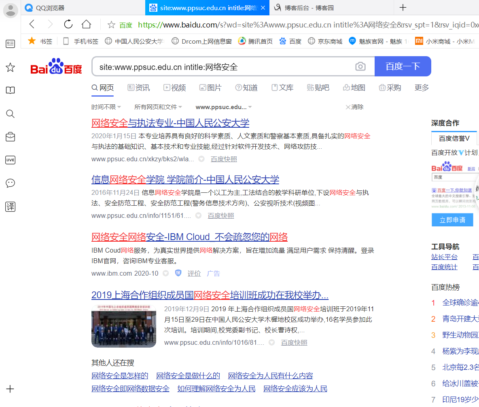The width and height of the screenshot is (479, 407).
Task: Open favorites star in left sidebar
Action: click(11, 67)
